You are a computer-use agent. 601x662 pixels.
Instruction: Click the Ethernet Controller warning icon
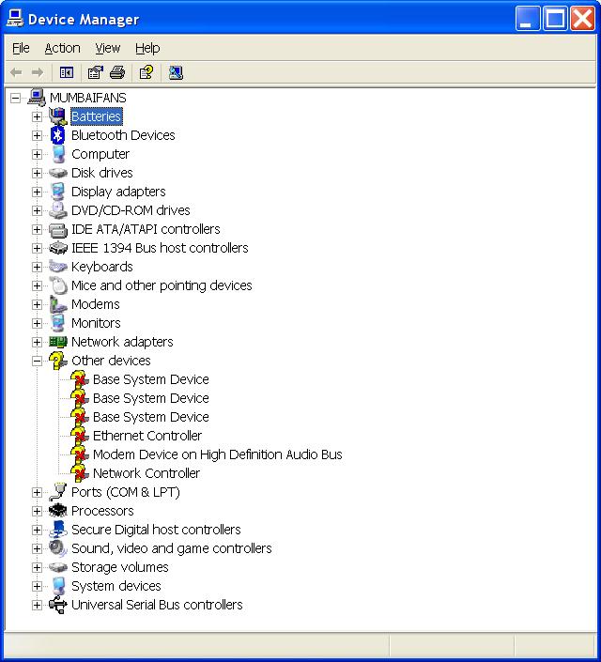coord(80,436)
